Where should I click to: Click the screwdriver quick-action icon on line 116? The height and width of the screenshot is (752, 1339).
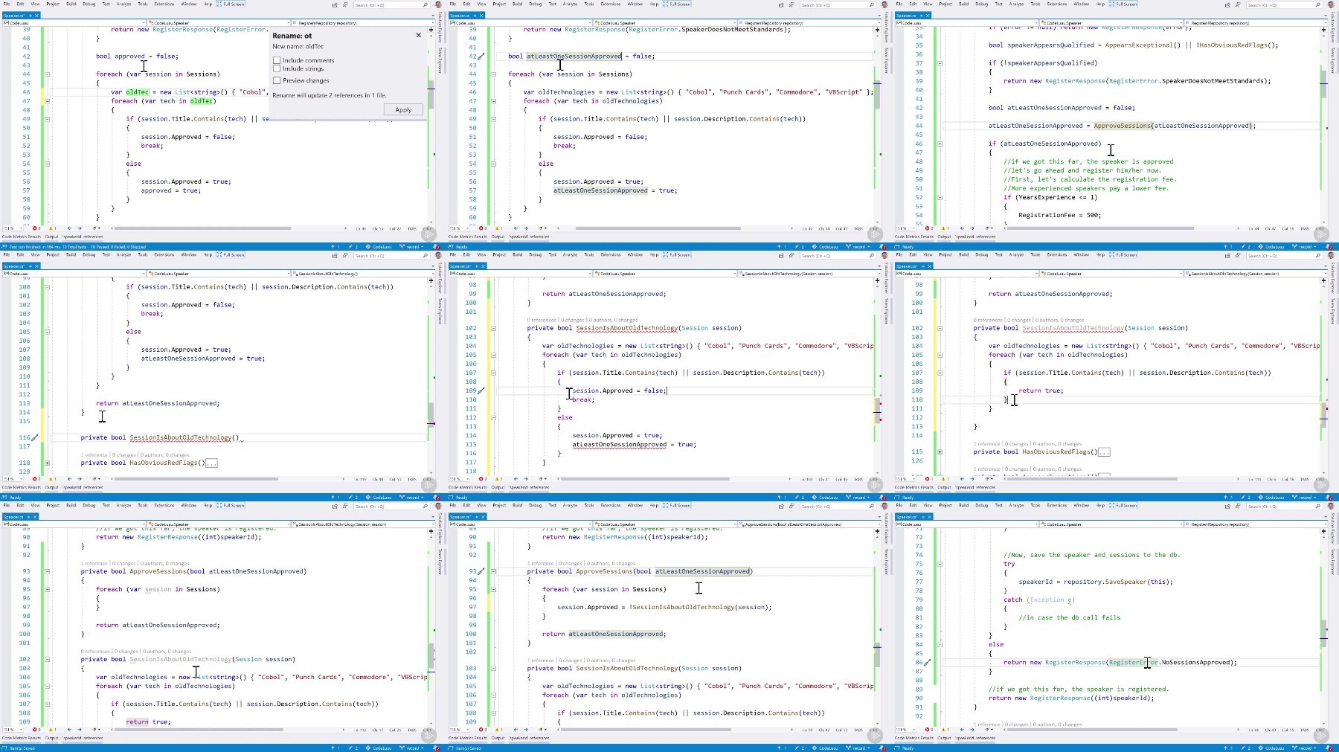coord(35,437)
